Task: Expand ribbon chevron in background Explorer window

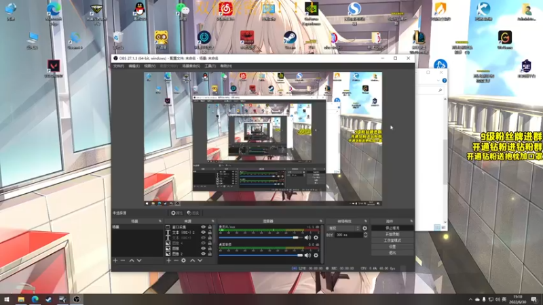Action: click(438, 81)
